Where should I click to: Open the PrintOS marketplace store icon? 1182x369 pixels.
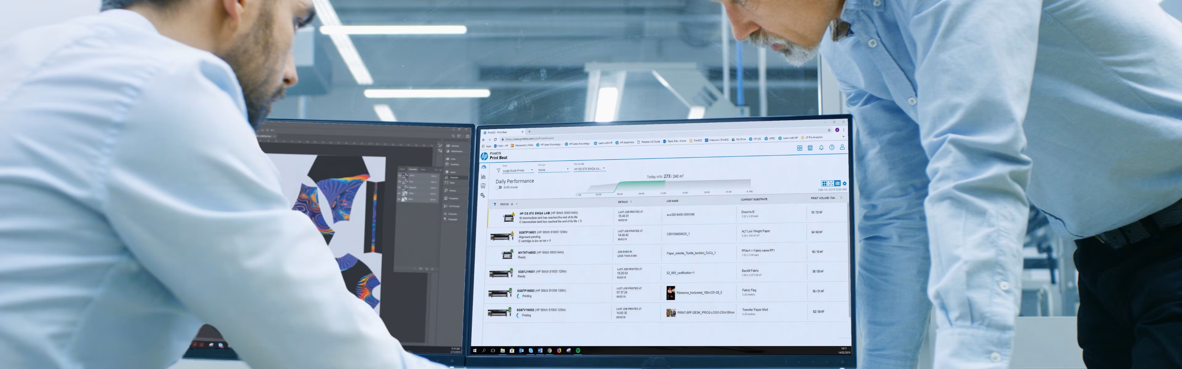[810, 148]
